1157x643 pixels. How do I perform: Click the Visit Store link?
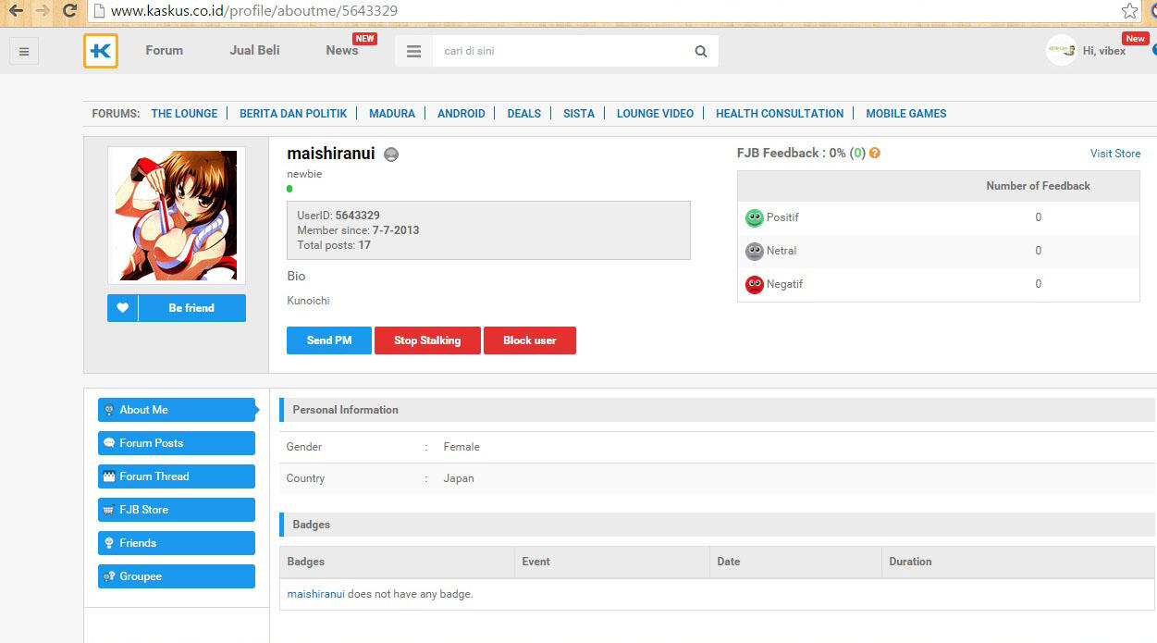[x=1115, y=154]
